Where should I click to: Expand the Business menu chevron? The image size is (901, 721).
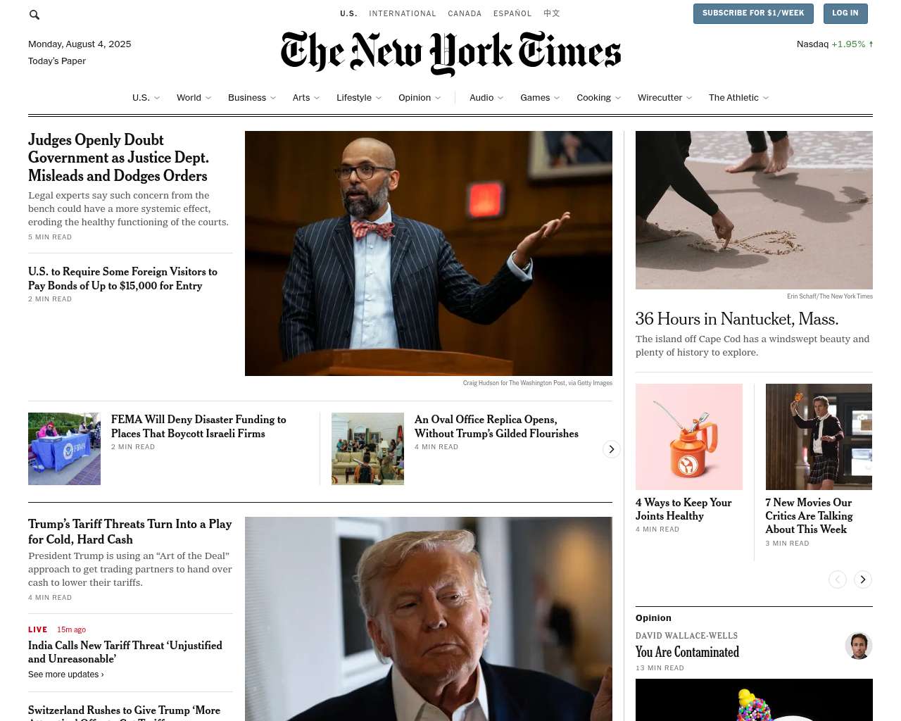273,98
